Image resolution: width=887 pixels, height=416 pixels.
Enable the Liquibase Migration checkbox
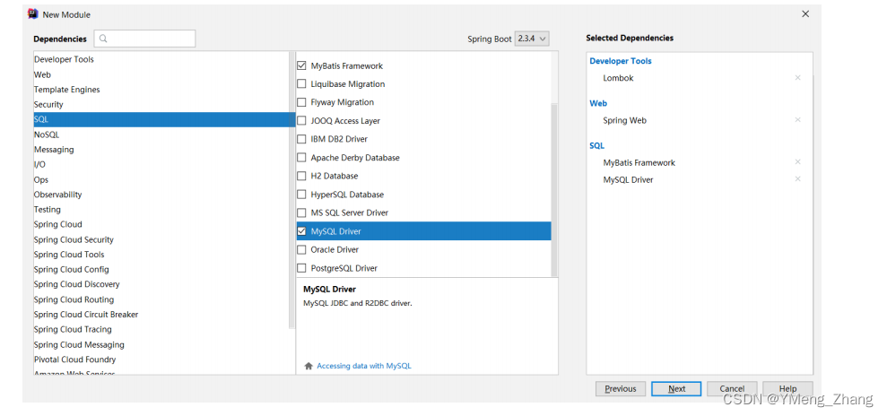(301, 84)
